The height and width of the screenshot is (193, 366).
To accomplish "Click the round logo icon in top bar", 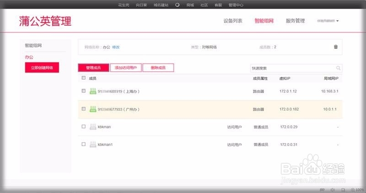I will [x=178, y=5].
